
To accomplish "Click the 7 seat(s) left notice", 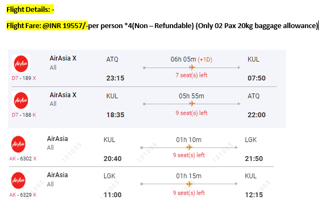I will [192, 75].
